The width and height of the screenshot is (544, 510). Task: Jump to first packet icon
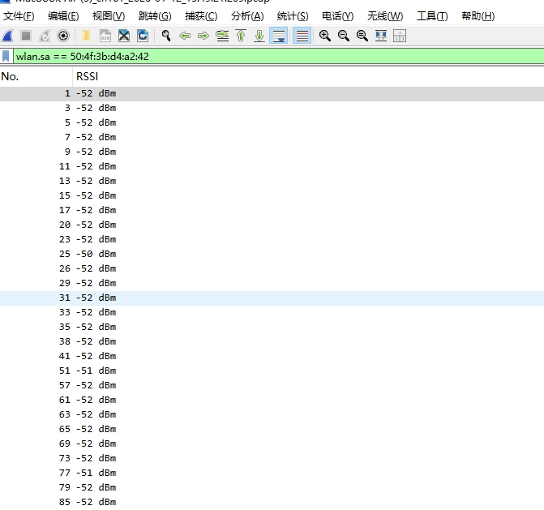click(x=241, y=36)
